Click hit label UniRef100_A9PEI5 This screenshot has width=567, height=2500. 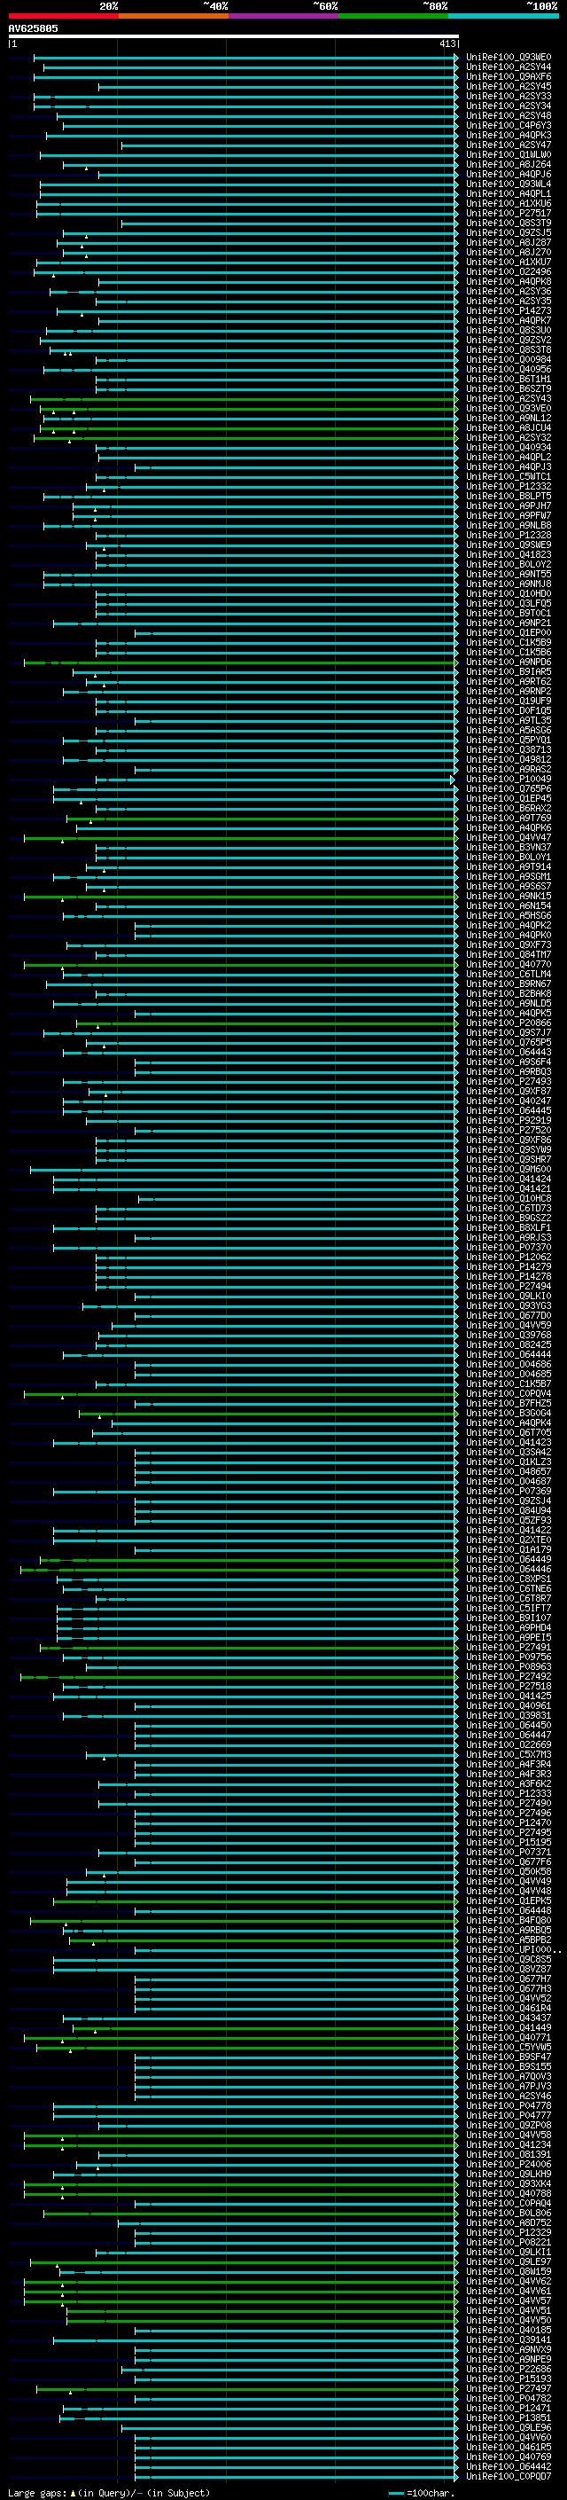point(509,1637)
